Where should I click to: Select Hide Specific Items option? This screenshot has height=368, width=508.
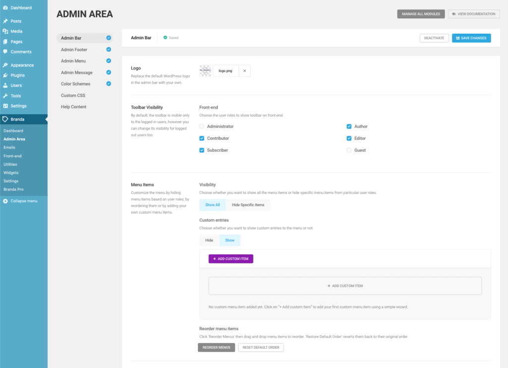[x=248, y=205]
